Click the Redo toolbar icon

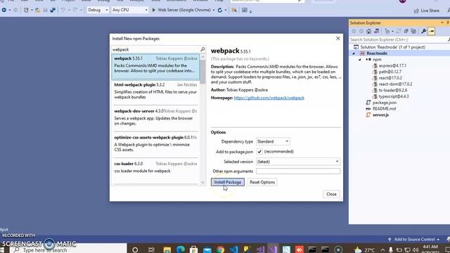(x=75, y=10)
